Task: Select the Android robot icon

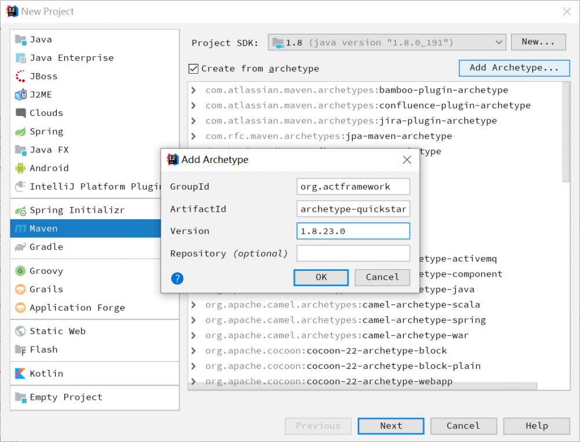Action: (21, 168)
